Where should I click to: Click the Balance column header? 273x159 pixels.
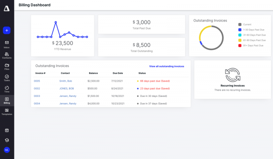point(93,73)
